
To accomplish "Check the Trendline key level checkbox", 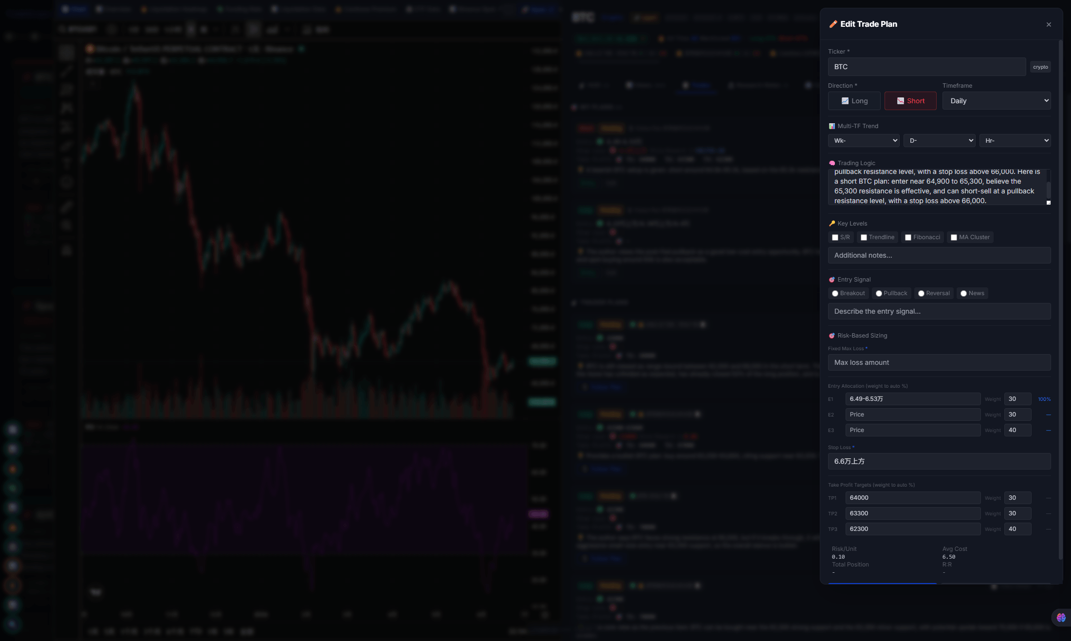I will tap(864, 238).
